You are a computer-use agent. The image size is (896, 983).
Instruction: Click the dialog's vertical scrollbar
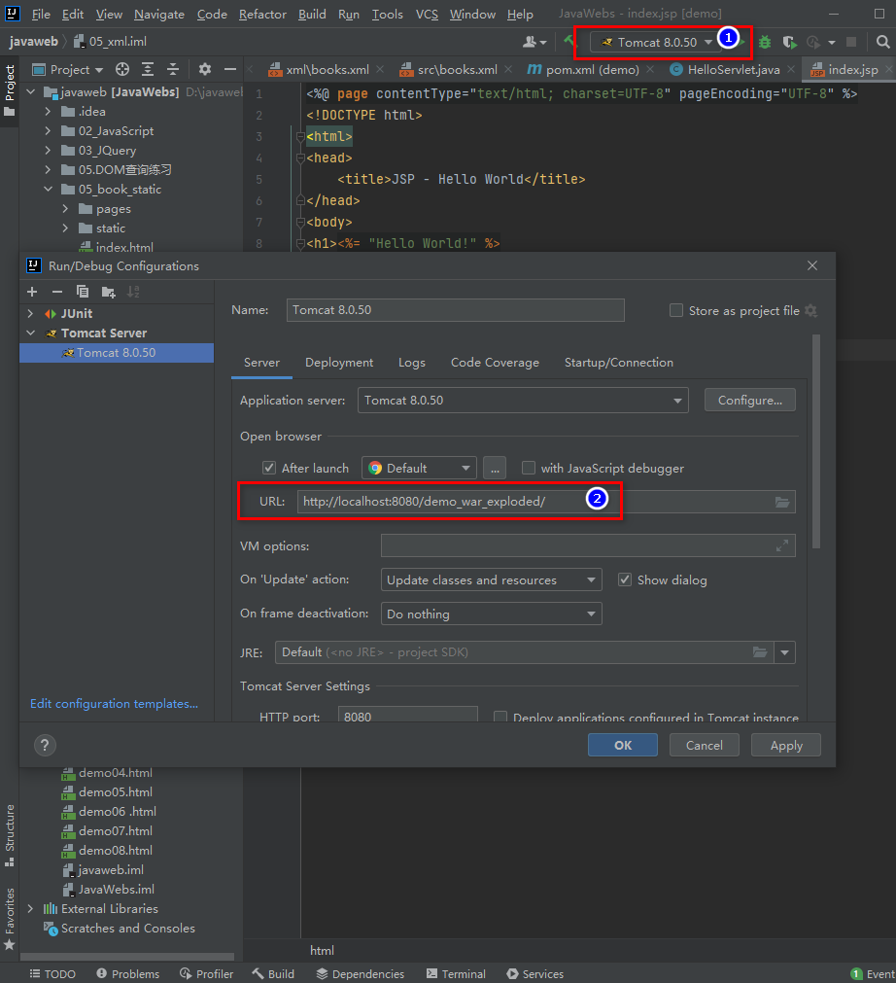(815, 442)
